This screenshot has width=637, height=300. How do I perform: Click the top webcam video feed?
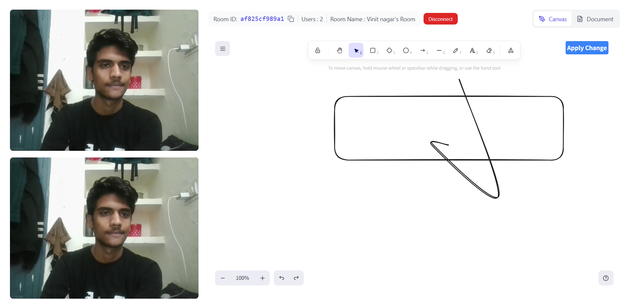[104, 80]
